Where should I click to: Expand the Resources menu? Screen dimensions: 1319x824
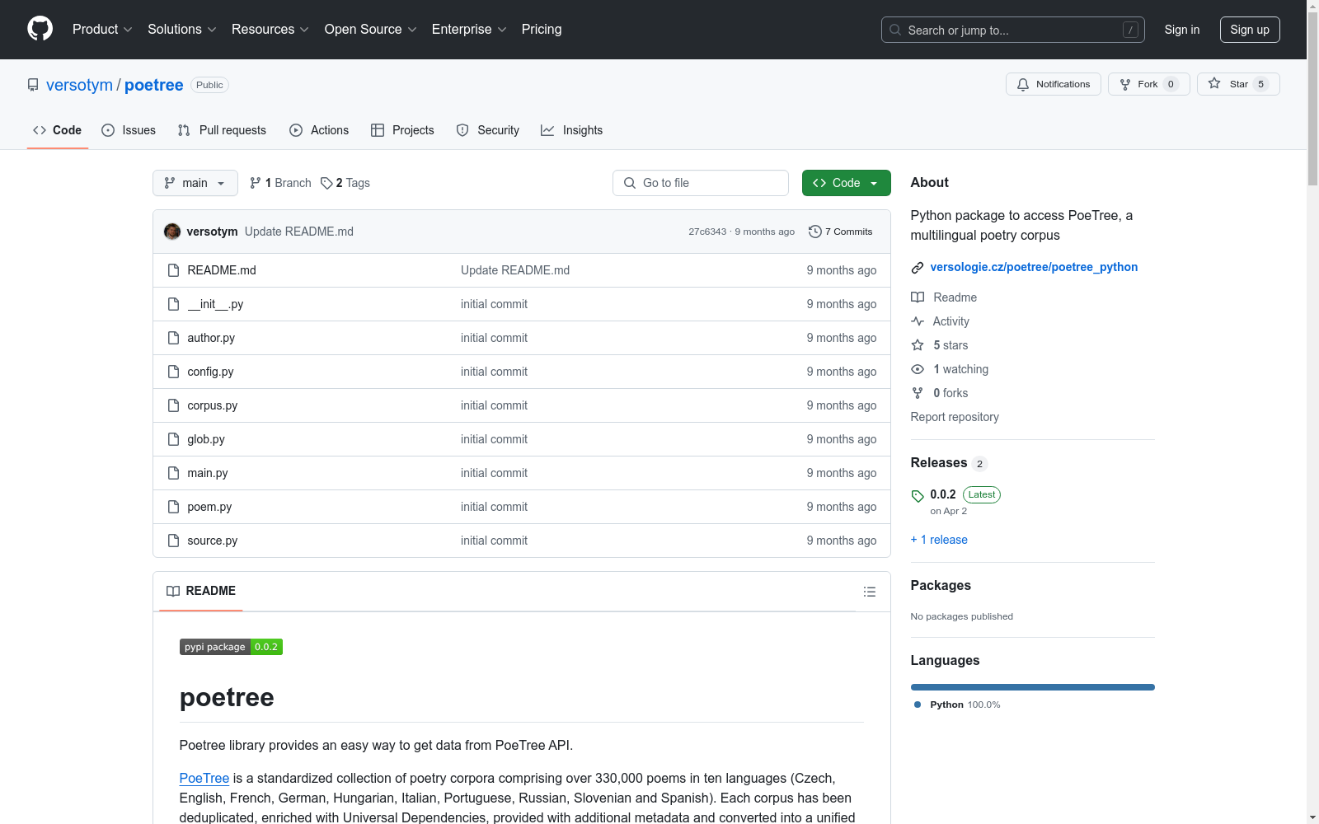[270, 29]
